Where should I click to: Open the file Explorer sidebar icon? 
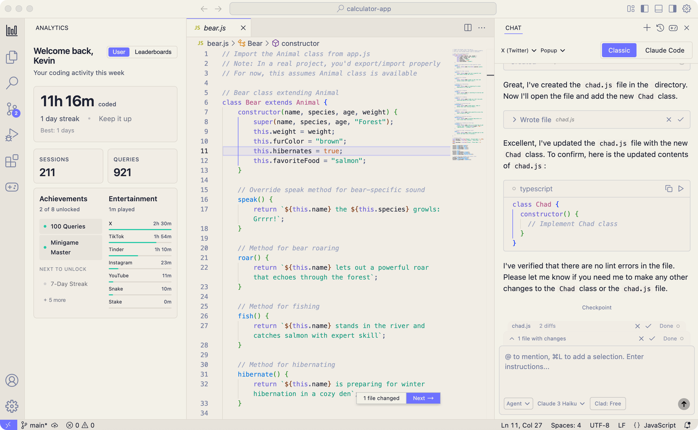(x=12, y=57)
